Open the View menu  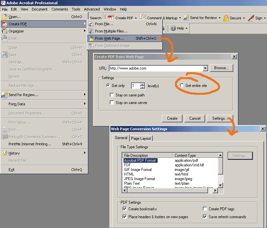[24, 9]
